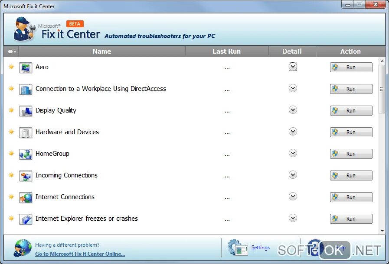Click the Fix it Center Online globe icon

click(23, 248)
